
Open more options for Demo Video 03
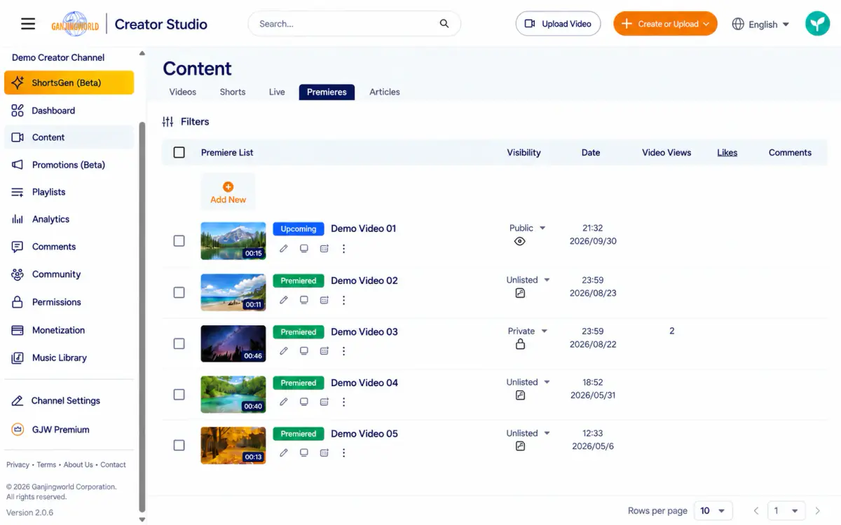(x=343, y=351)
